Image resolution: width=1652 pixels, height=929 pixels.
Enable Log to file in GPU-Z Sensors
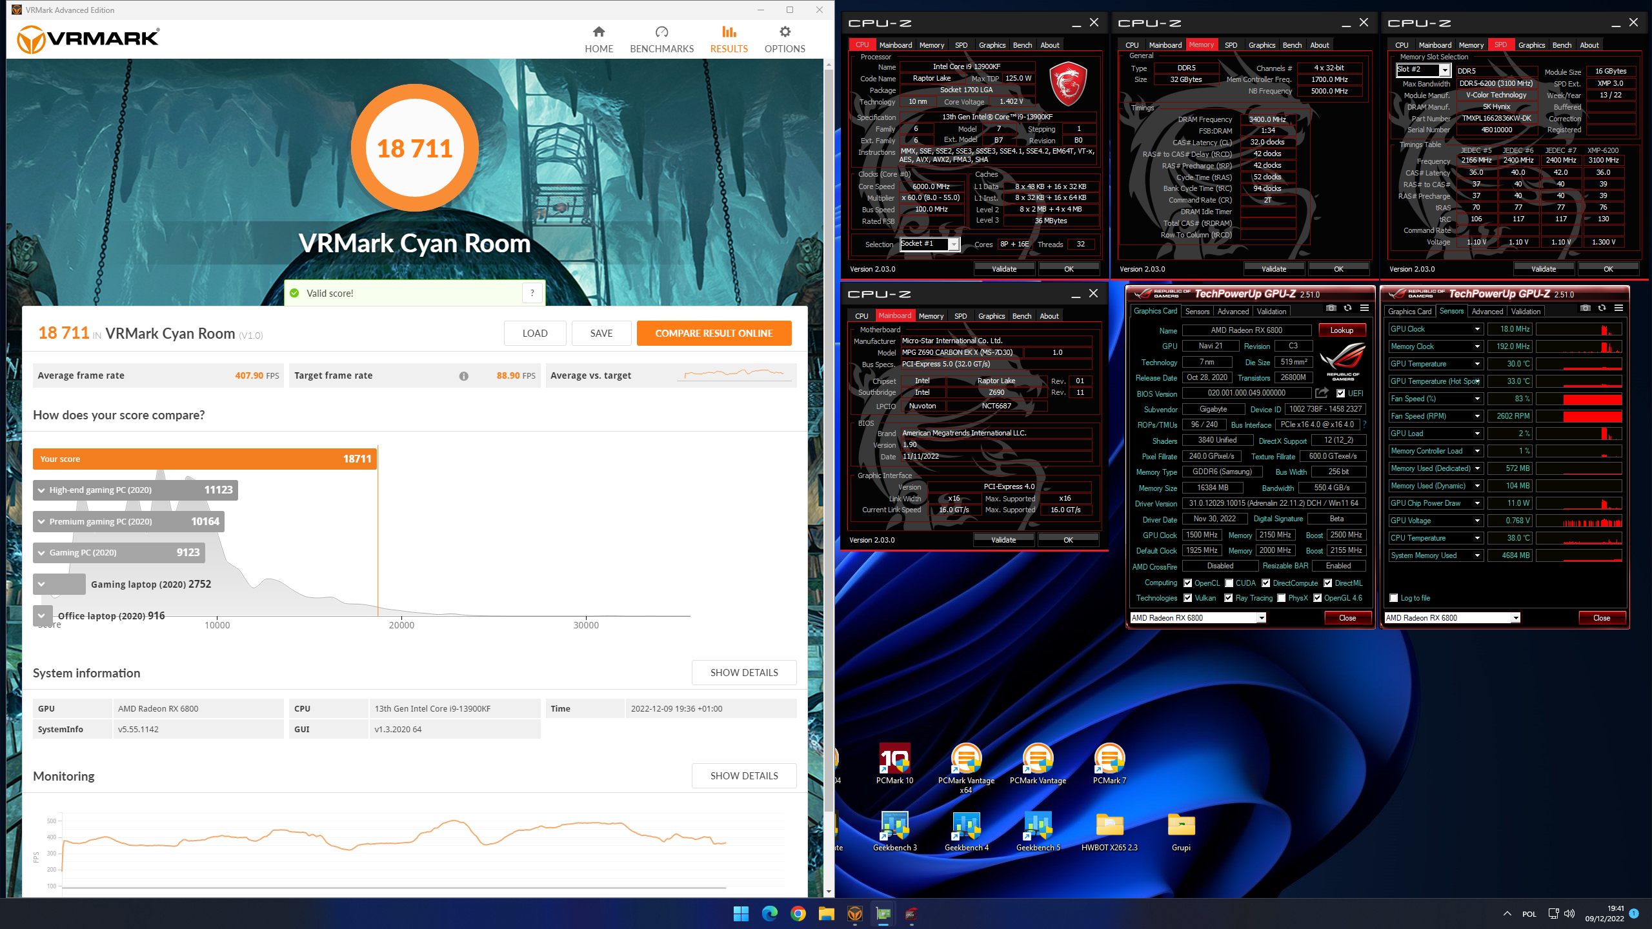click(x=1394, y=598)
